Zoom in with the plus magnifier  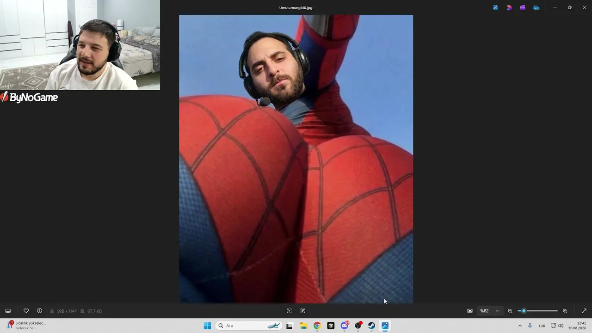click(565, 311)
